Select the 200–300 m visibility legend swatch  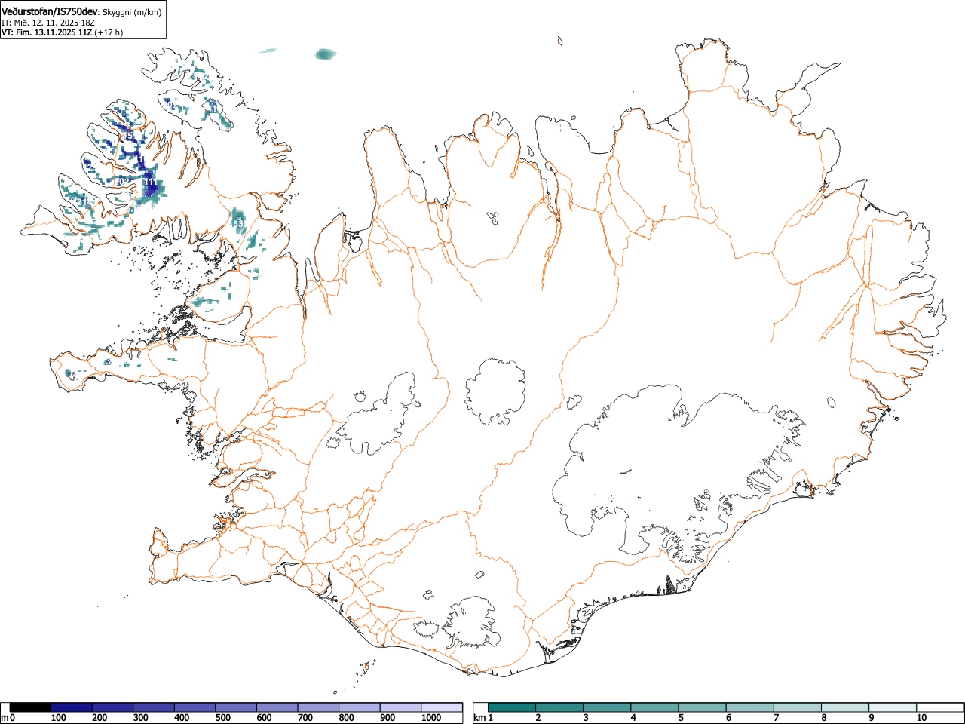click(x=113, y=707)
